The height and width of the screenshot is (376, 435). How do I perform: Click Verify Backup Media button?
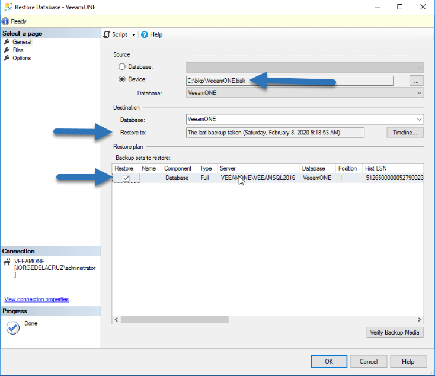[395, 332]
